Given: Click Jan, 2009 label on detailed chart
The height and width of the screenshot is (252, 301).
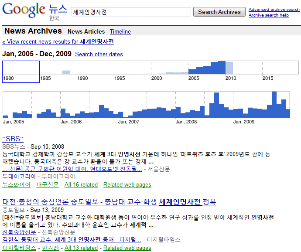Looking at the screenshot, I should [x=243, y=122].
